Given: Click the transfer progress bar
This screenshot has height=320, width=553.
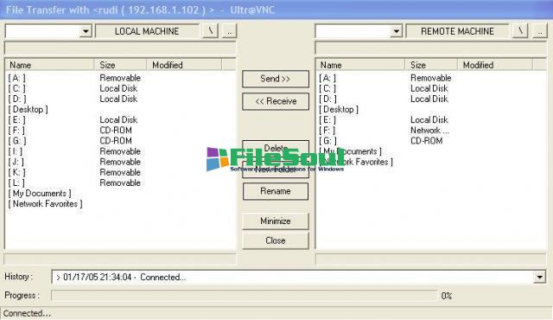Looking at the screenshot, I should pyautogui.click(x=244, y=295).
